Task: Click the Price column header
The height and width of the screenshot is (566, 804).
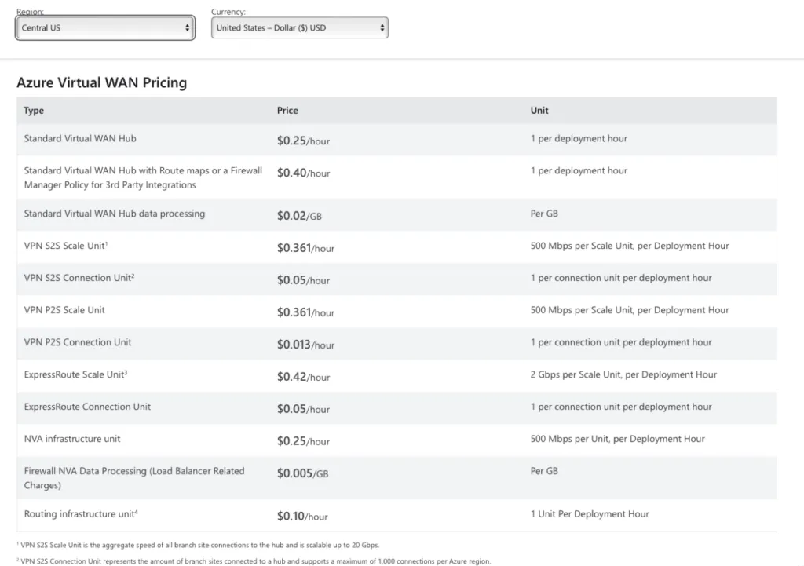Action: click(x=287, y=111)
